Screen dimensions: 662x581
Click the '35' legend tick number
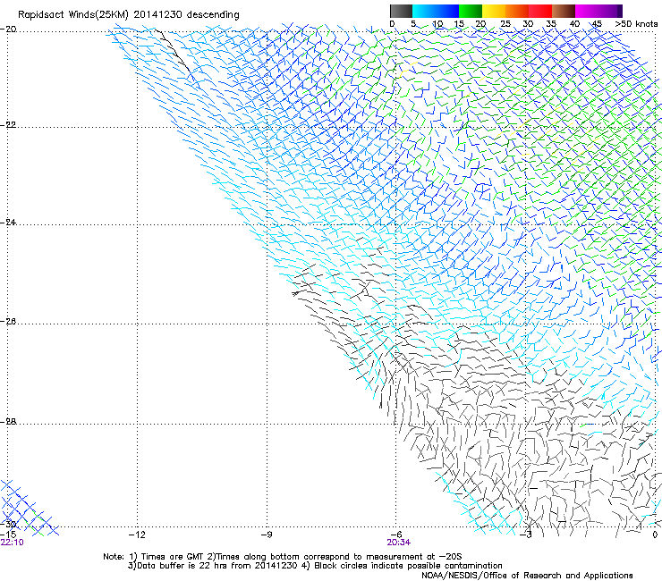point(551,24)
